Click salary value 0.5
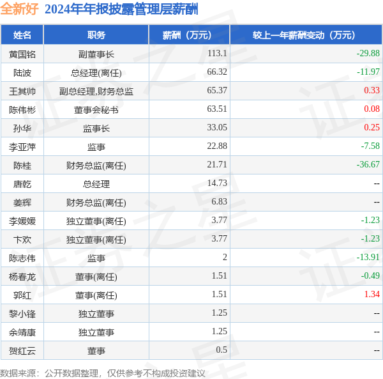 (x=222, y=350)
